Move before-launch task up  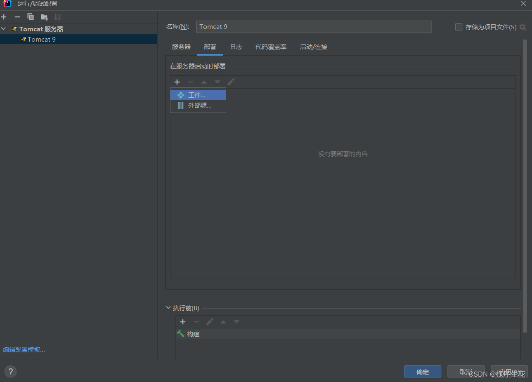point(223,322)
